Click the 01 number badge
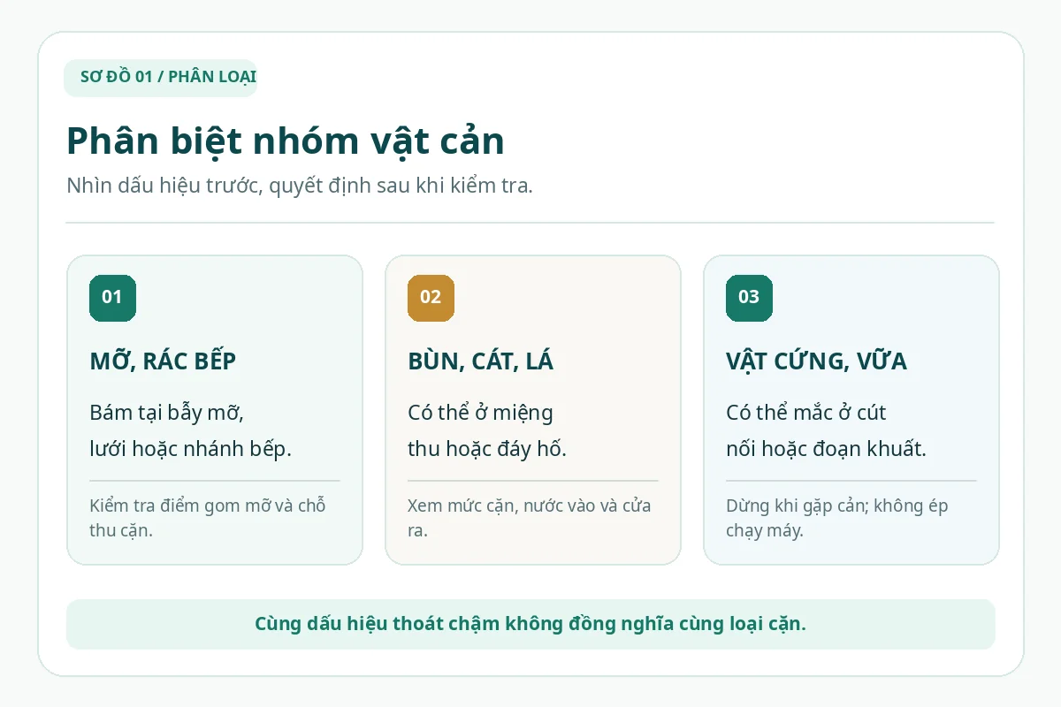The image size is (1061, 707). click(112, 298)
